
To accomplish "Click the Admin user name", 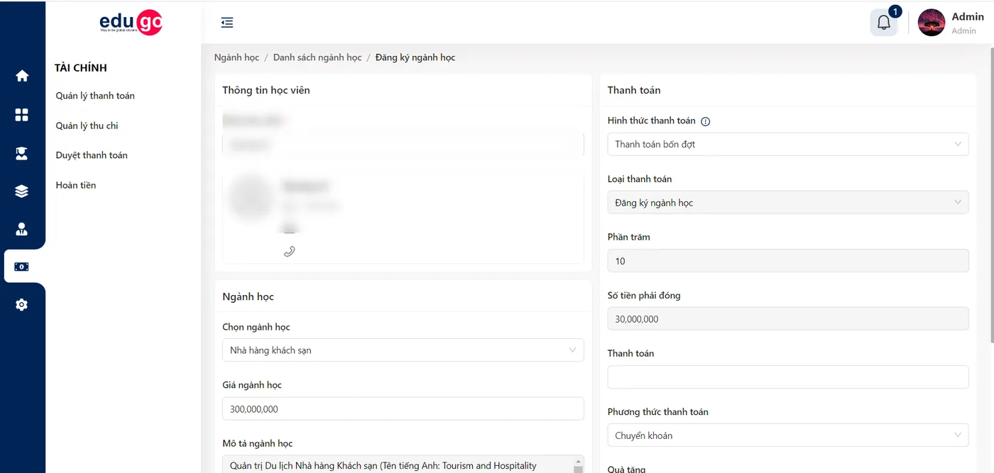I will 968,17.
